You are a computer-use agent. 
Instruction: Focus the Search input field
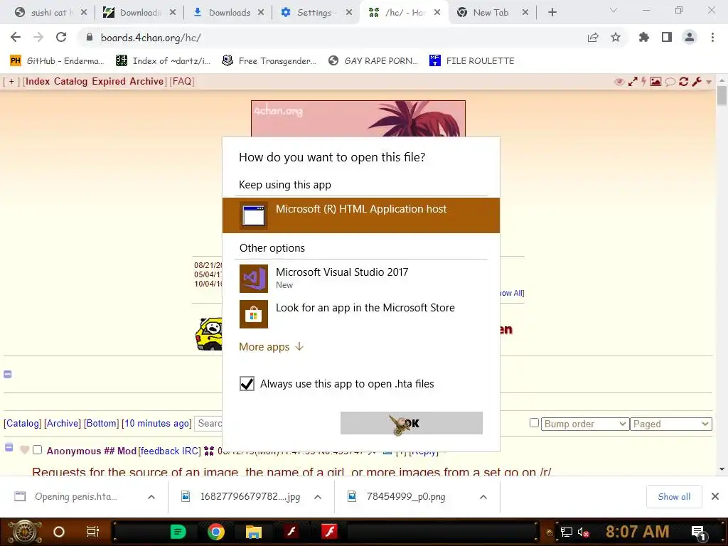pyautogui.click(x=208, y=424)
